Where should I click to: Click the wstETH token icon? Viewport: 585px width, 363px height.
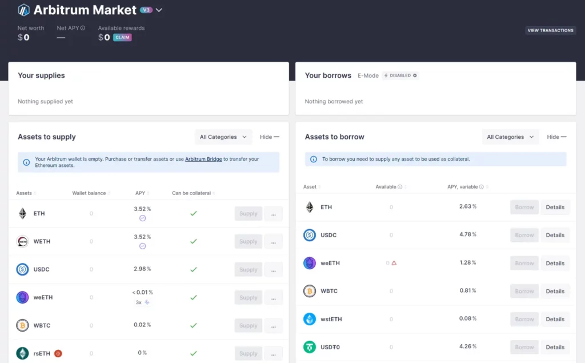(x=310, y=319)
